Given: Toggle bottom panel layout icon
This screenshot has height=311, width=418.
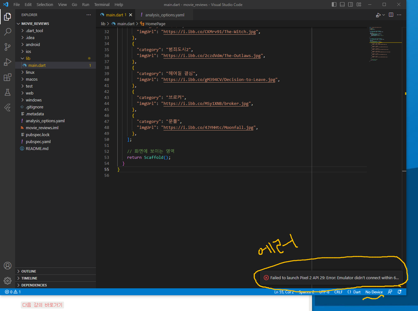Looking at the screenshot, I should (342, 4).
